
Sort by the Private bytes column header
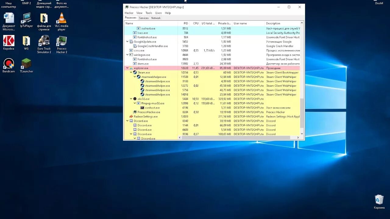pyautogui.click(x=224, y=23)
